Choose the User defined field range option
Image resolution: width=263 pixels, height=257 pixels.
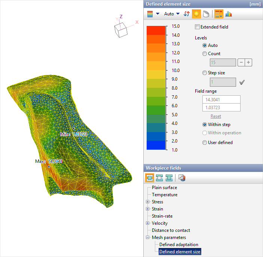[205, 143]
